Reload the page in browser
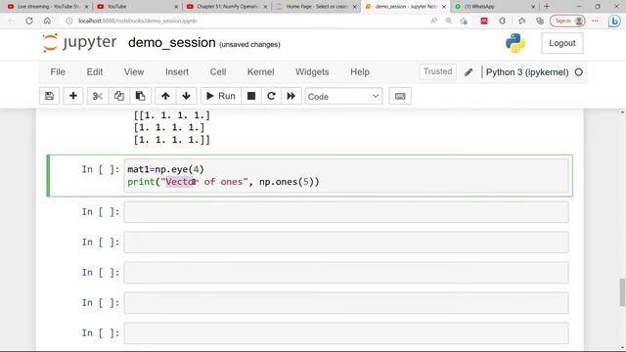 click(29, 21)
